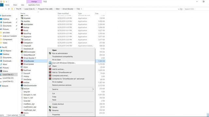Choose Copy in context menu
The width and height of the screenshot is (209, 117).
click(54, 97)
